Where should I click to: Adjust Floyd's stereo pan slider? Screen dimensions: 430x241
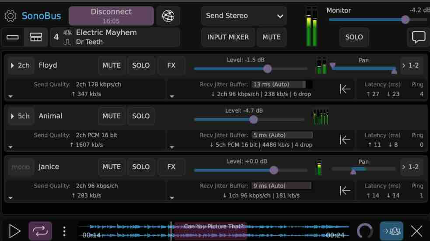[x=364, y=68]
